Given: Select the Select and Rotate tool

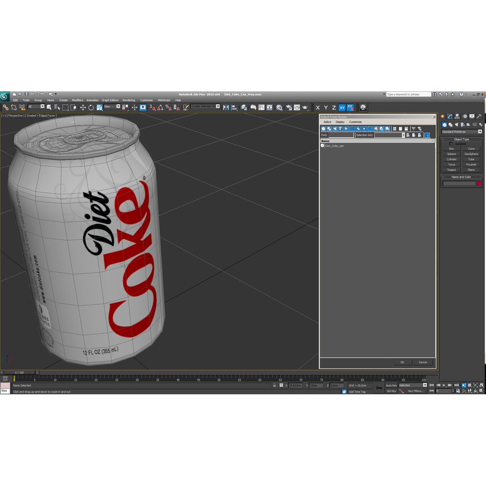Looking at the screenshot, I should tap(91, 108).
